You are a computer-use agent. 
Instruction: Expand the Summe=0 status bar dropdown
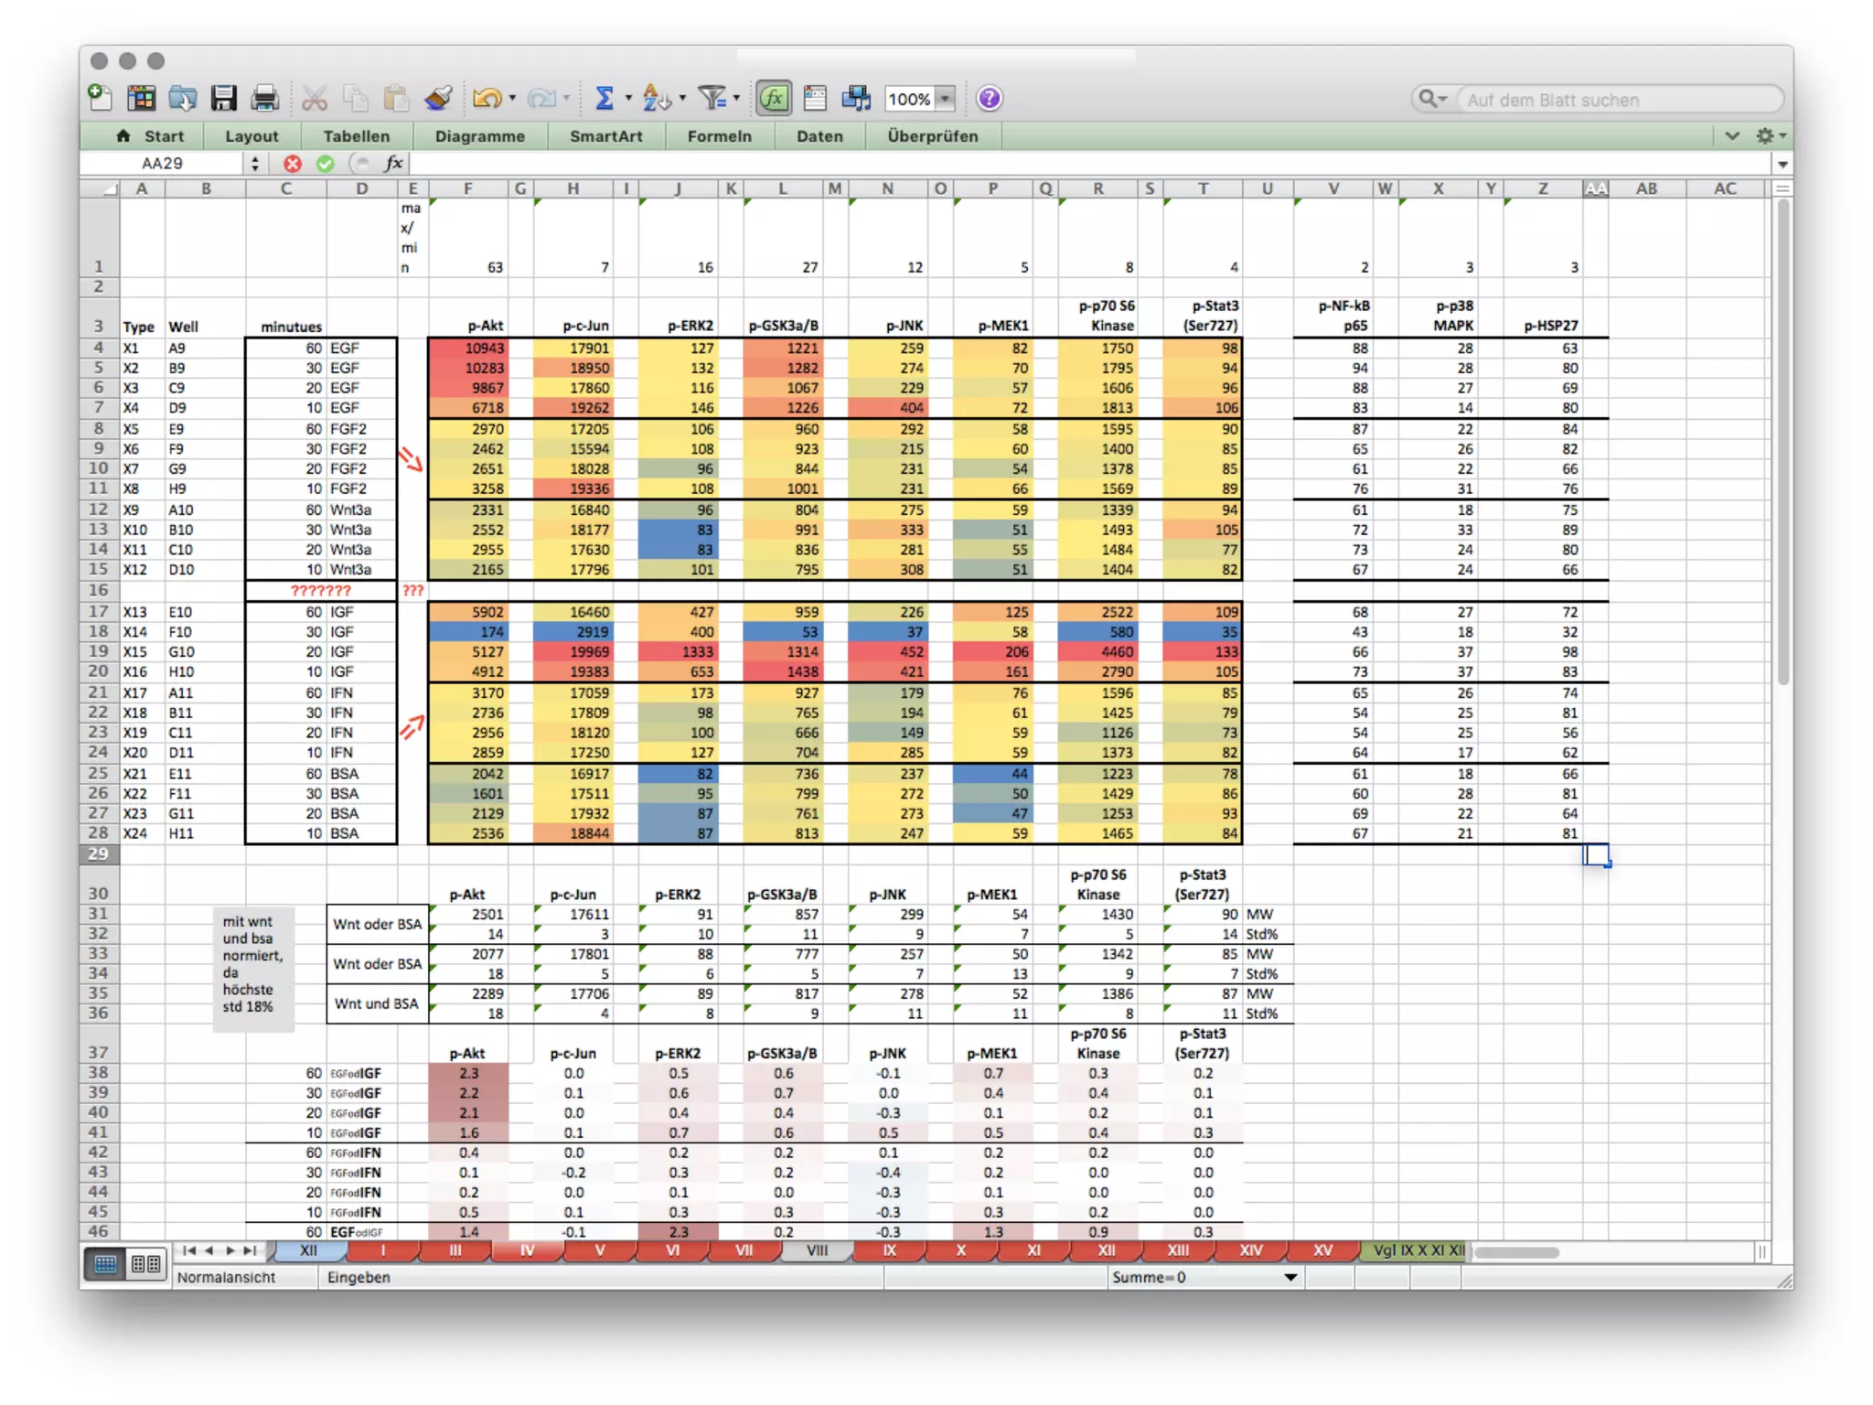(1290, 1277)
